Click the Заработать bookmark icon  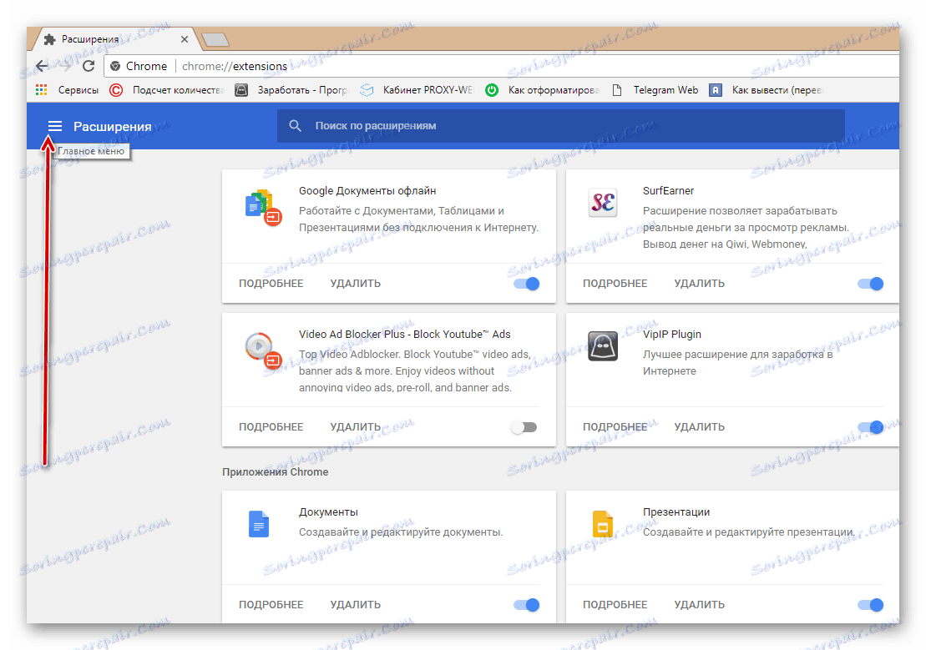[x=241, y=90]
